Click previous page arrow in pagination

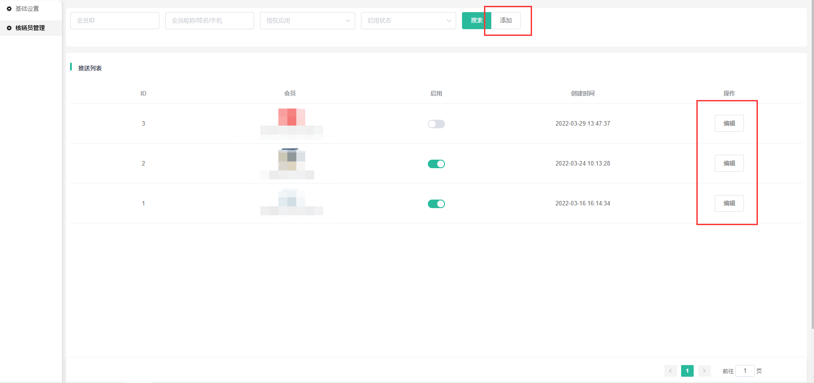[670, 371]
